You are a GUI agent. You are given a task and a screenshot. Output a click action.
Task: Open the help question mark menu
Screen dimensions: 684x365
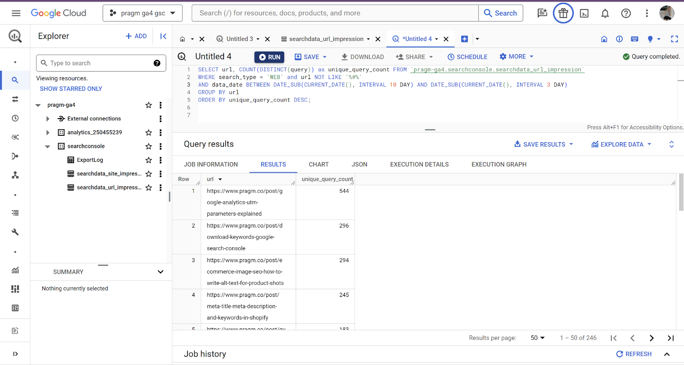pyautogui.click(x=626, y=13)
